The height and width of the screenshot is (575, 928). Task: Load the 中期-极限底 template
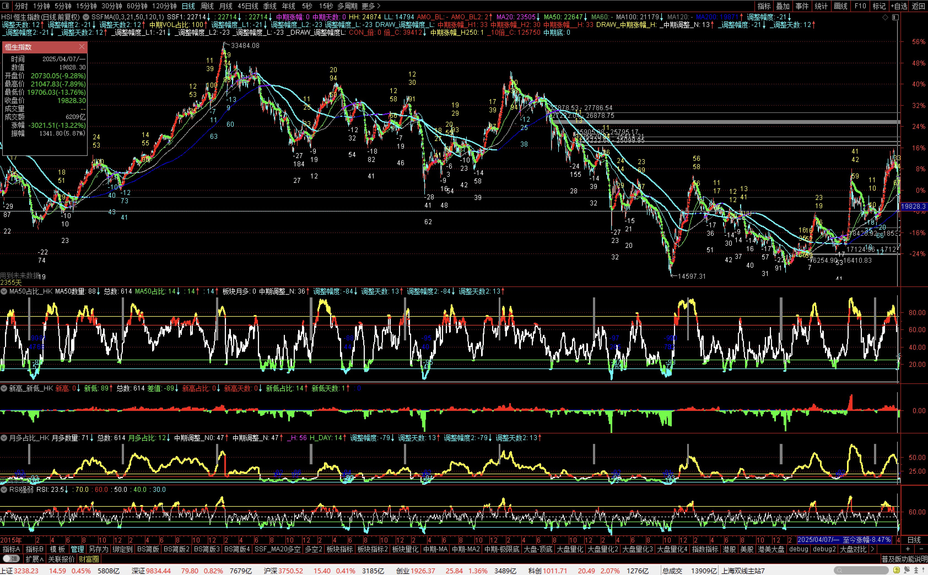(x=502, y=549)
